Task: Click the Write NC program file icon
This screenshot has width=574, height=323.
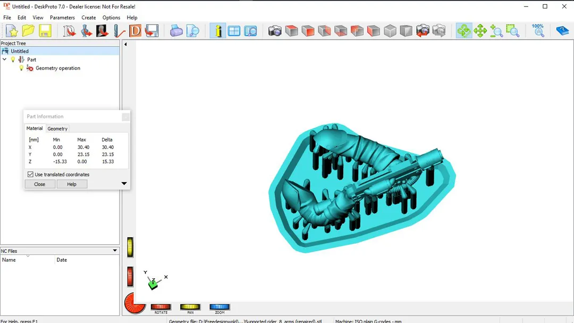Action: pos(151,31)
